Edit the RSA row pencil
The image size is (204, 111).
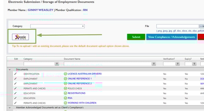pos(15,98)
